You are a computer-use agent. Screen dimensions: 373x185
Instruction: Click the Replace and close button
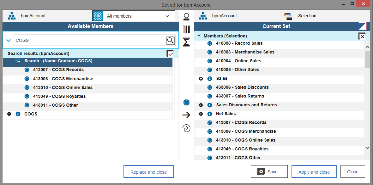(x=148, y=171)
